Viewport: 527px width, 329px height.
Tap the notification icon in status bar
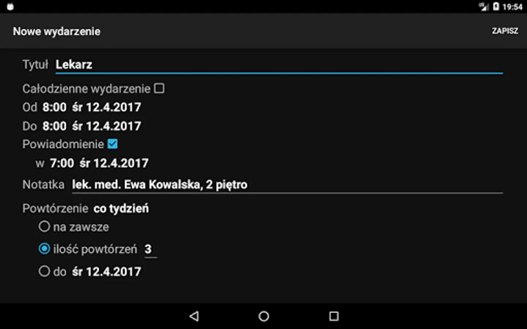click(x=10, y=7)
